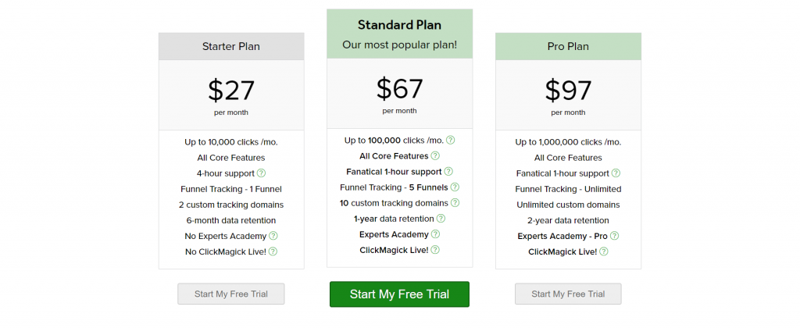Image resolution: width=800 pixels, height=328 pixels.
Task: Click help icon next to Standard Experts Academy
Action: (435, 234)
